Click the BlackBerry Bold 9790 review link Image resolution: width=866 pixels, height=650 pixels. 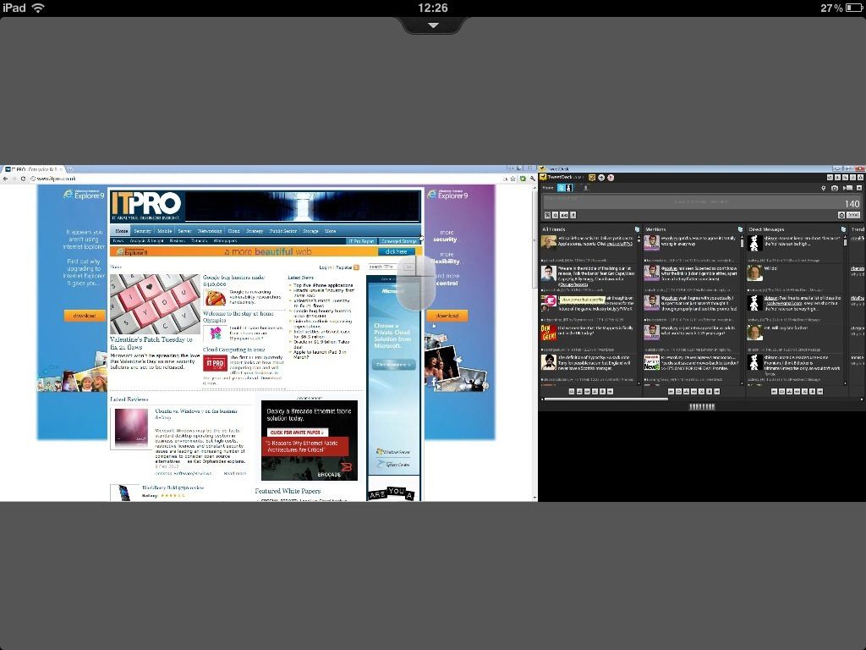[173, 487]
